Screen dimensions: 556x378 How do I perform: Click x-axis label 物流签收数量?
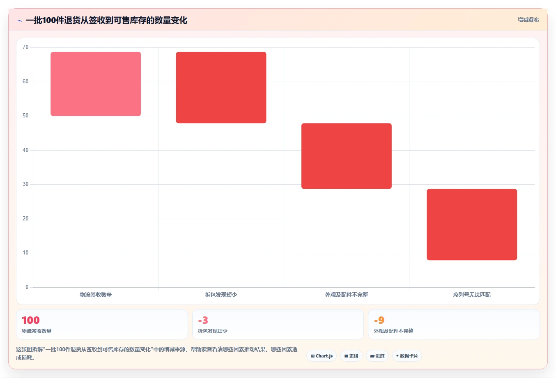point(96,295)
